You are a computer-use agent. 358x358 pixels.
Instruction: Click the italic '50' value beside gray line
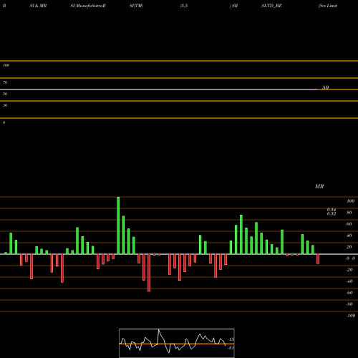(326, 87)
